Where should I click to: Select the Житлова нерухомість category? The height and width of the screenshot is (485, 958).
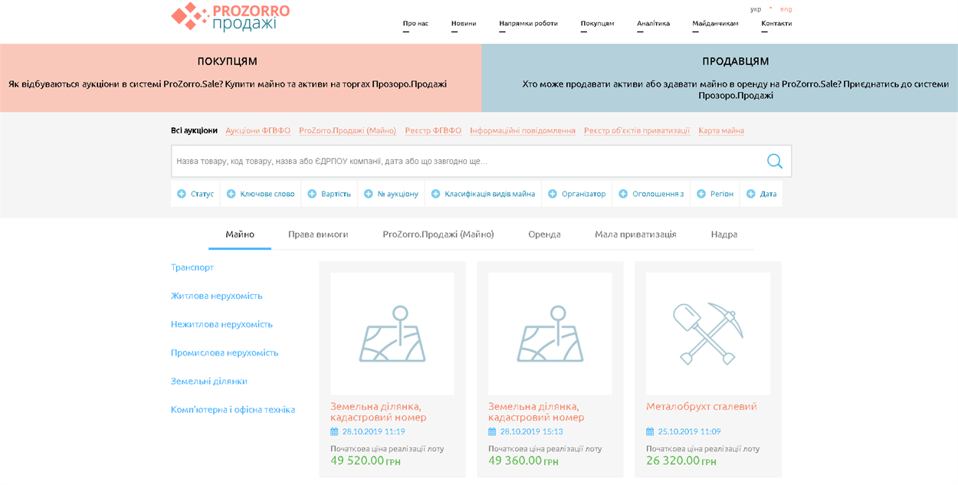(217, 296)
